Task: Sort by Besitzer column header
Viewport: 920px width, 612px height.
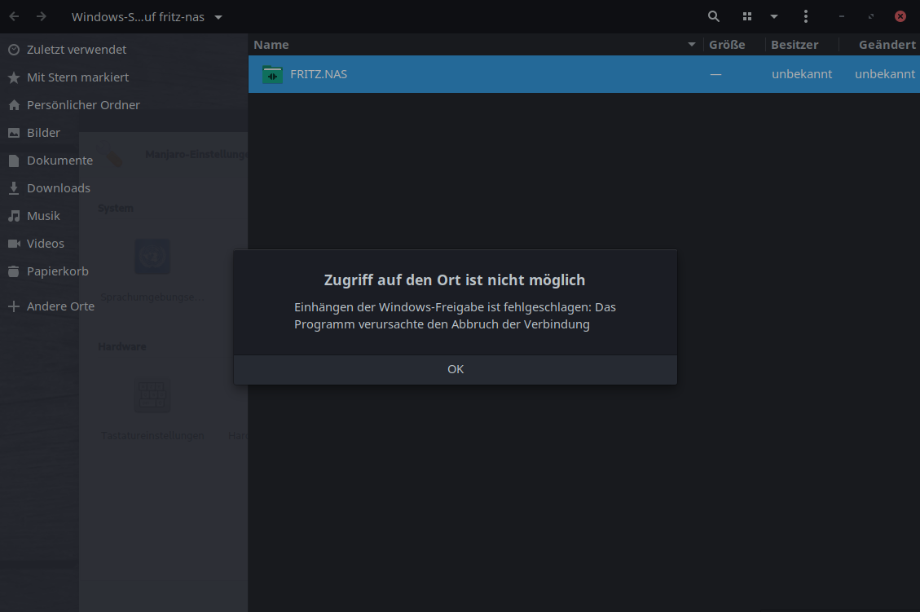Action: pos(795,45)
